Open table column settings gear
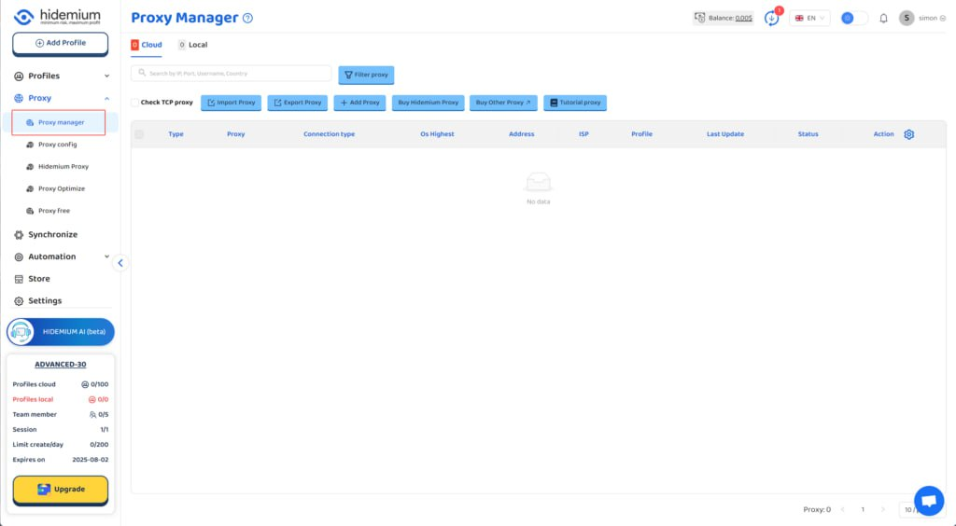 tap(909, 134)
